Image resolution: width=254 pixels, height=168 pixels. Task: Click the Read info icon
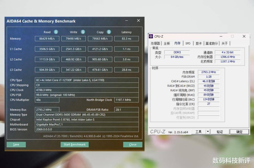[56, 32]
